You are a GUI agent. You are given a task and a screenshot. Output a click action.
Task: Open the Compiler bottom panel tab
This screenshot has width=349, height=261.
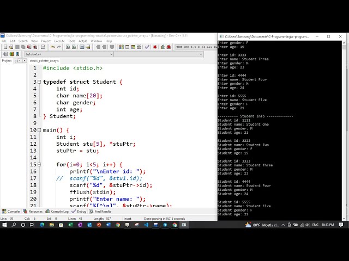[x=11, y=212]
